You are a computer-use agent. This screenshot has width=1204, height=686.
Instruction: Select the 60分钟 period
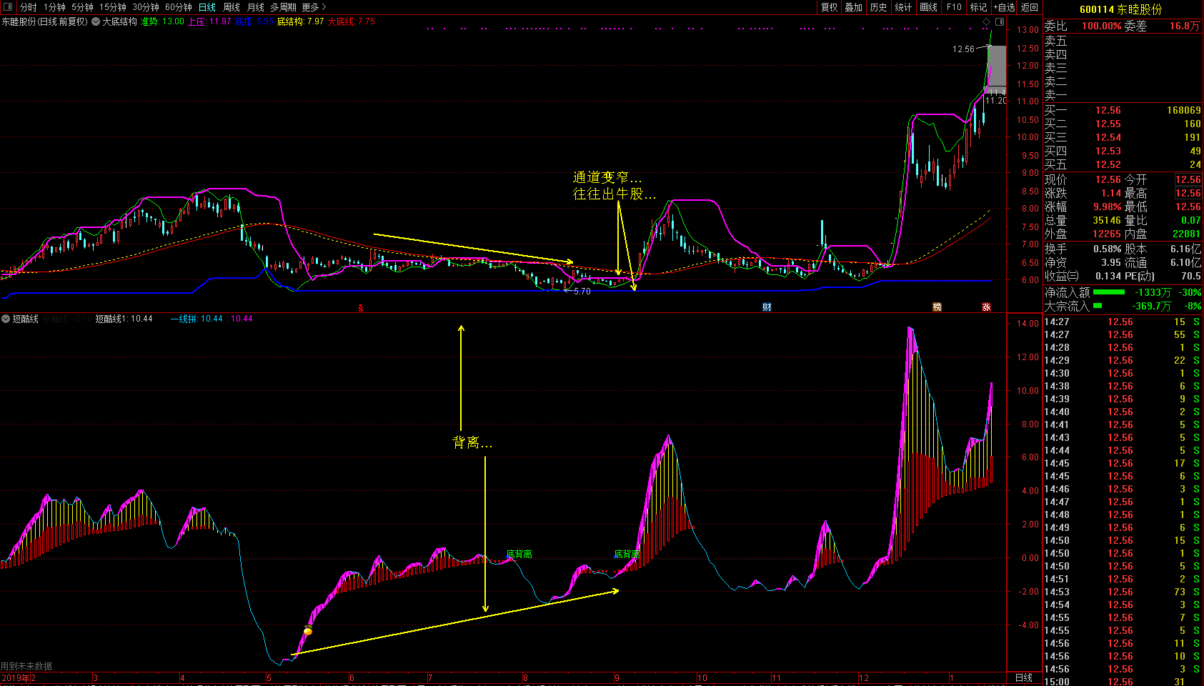(179, 7)
